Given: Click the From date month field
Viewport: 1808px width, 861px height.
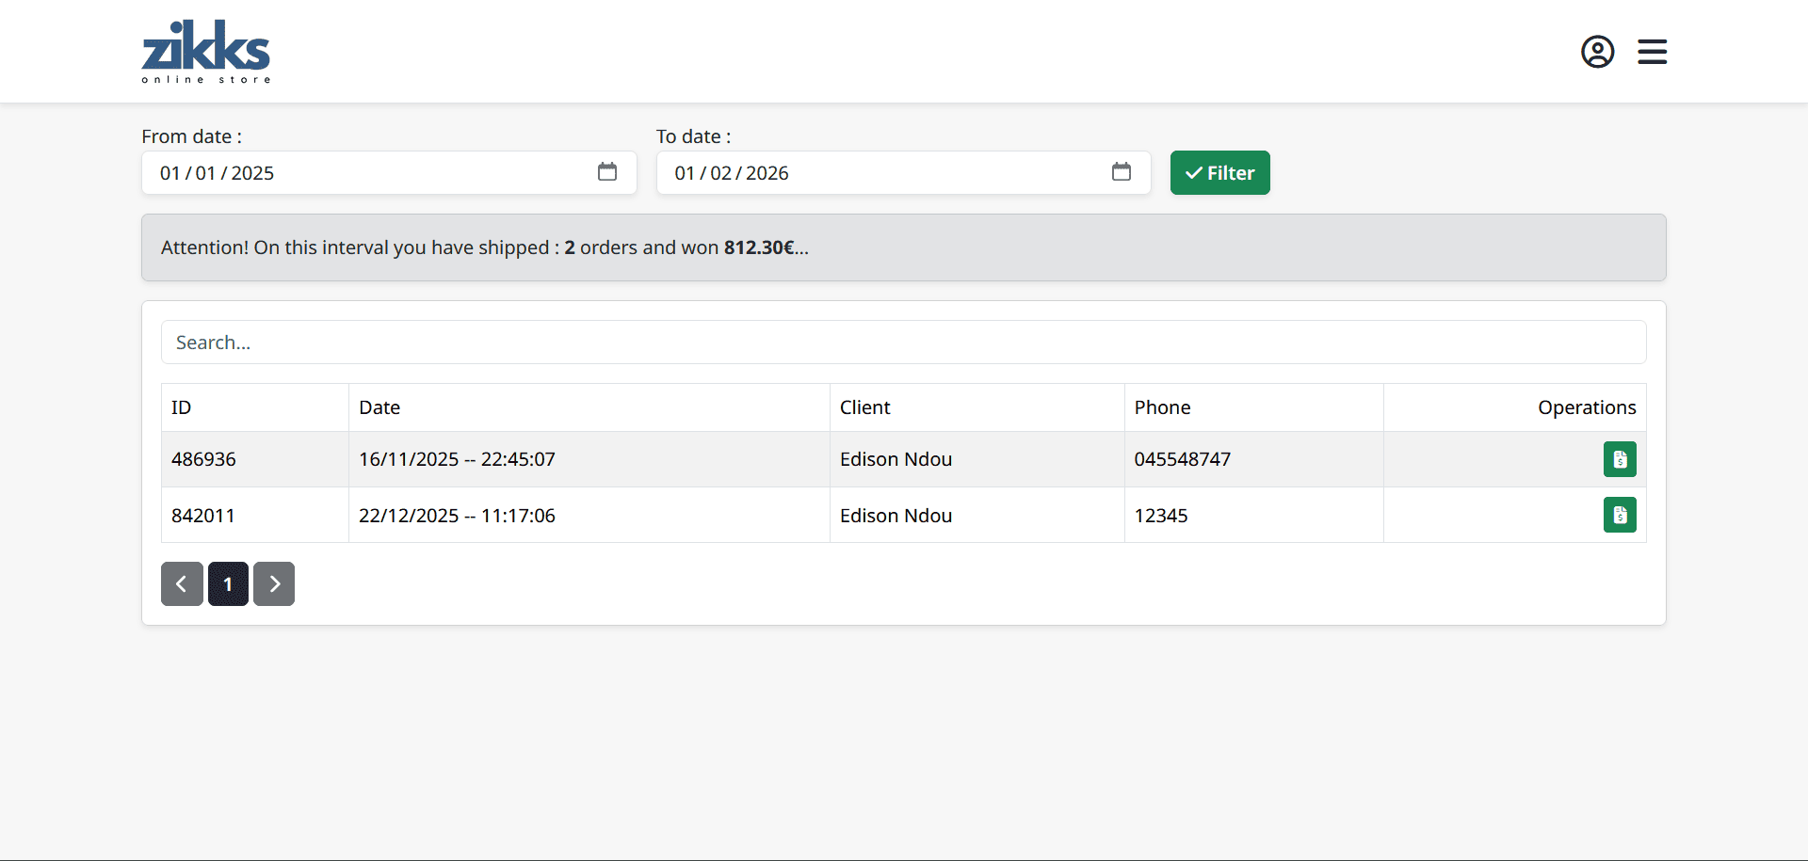Looking at the screenshot, I should click(x=205, y=173).
